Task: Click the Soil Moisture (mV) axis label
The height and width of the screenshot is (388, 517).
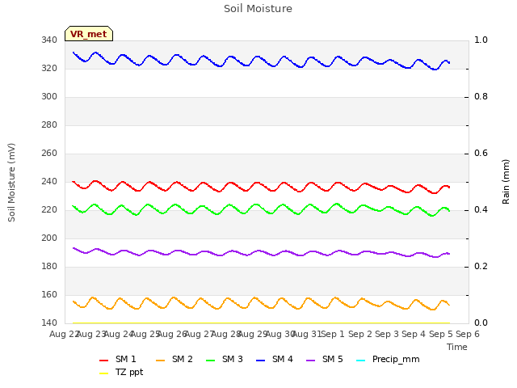Action: click(x=11, y=183)
